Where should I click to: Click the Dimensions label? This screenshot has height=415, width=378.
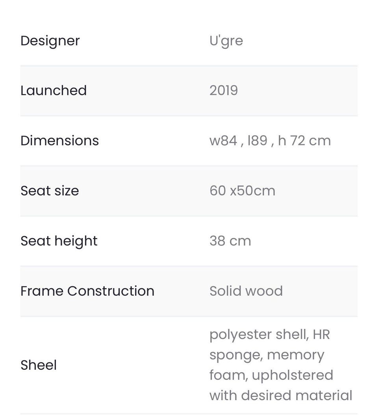click(59, 141)
